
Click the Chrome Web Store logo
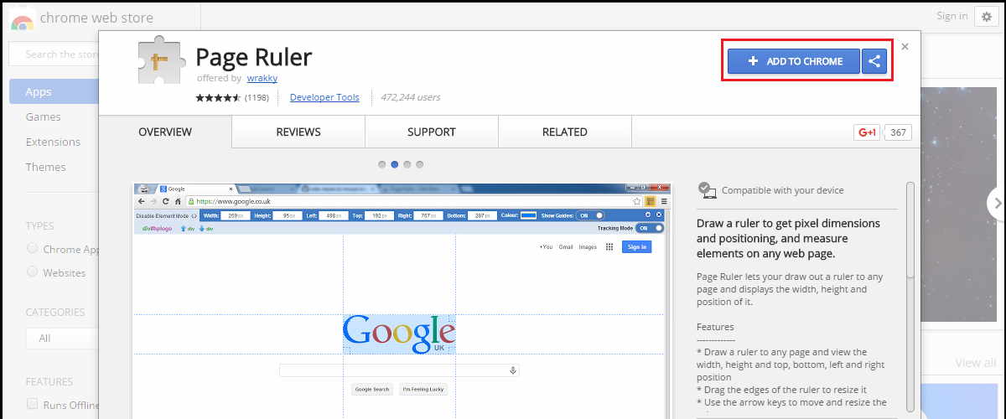click(23, 18)
